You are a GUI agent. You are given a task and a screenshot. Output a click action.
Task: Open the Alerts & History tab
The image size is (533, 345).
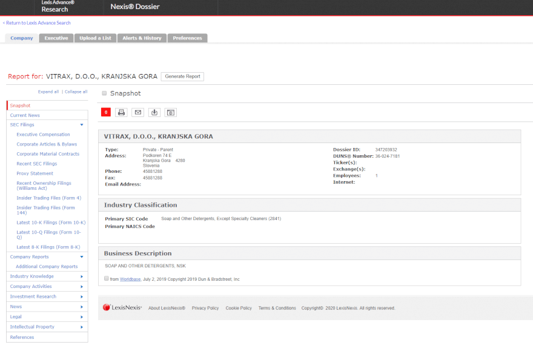click(x=142, y=38)
